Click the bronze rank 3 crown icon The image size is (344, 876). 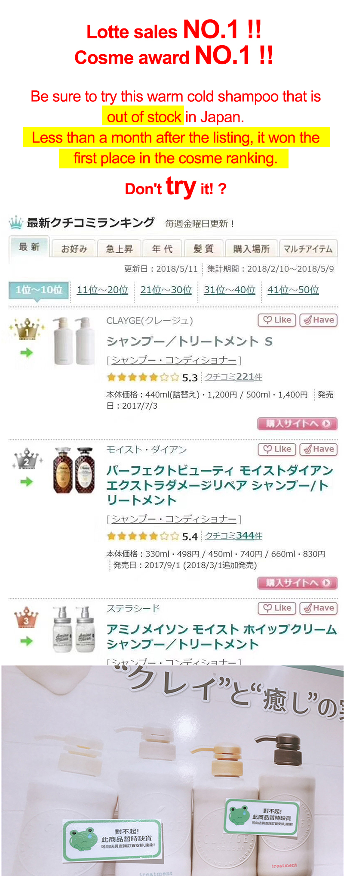[x=26, y=618]
